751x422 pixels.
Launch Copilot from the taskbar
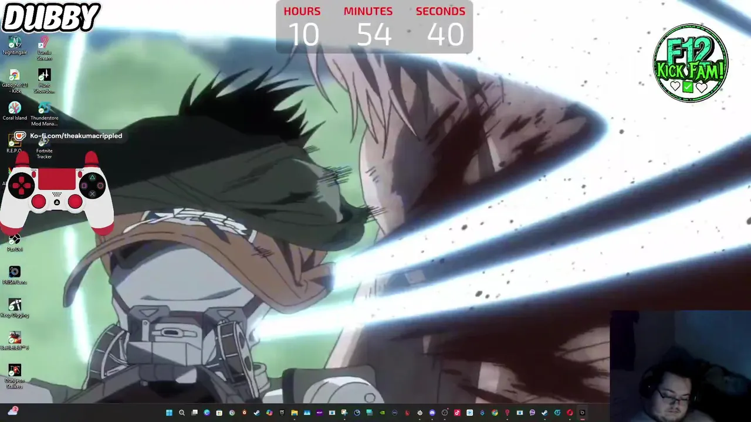click(269, 413)
